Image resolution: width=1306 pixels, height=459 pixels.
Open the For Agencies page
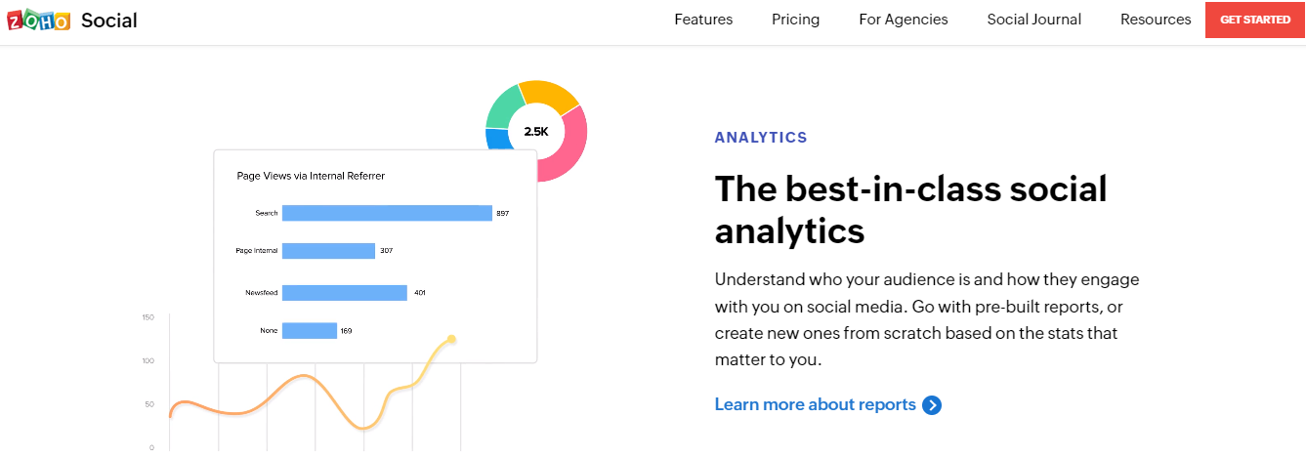(903, 20)
